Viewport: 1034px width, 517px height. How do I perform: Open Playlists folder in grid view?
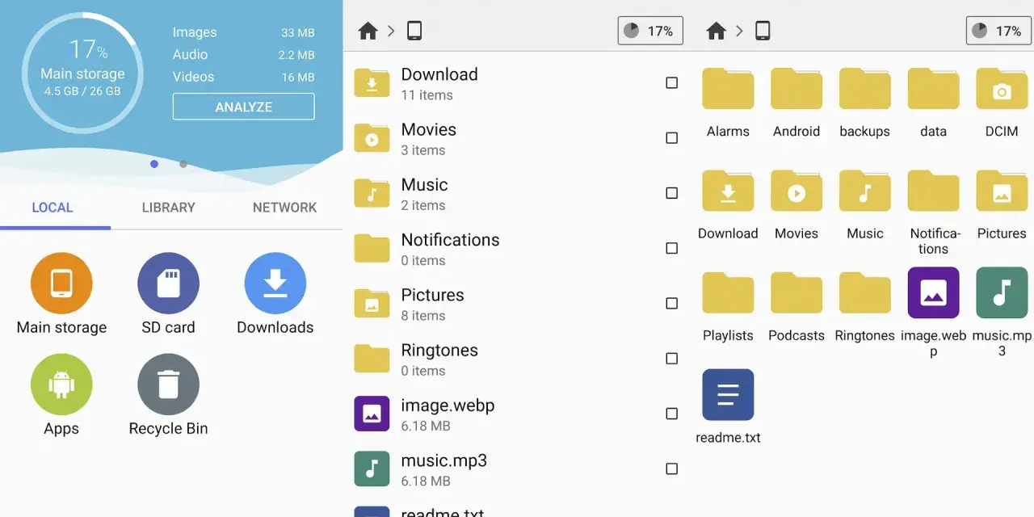pyautogui.click(x=728, y=292)
